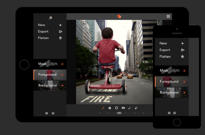Select the Background layer on phone
This screenshot has width=205, height=135.
[172, 93]
